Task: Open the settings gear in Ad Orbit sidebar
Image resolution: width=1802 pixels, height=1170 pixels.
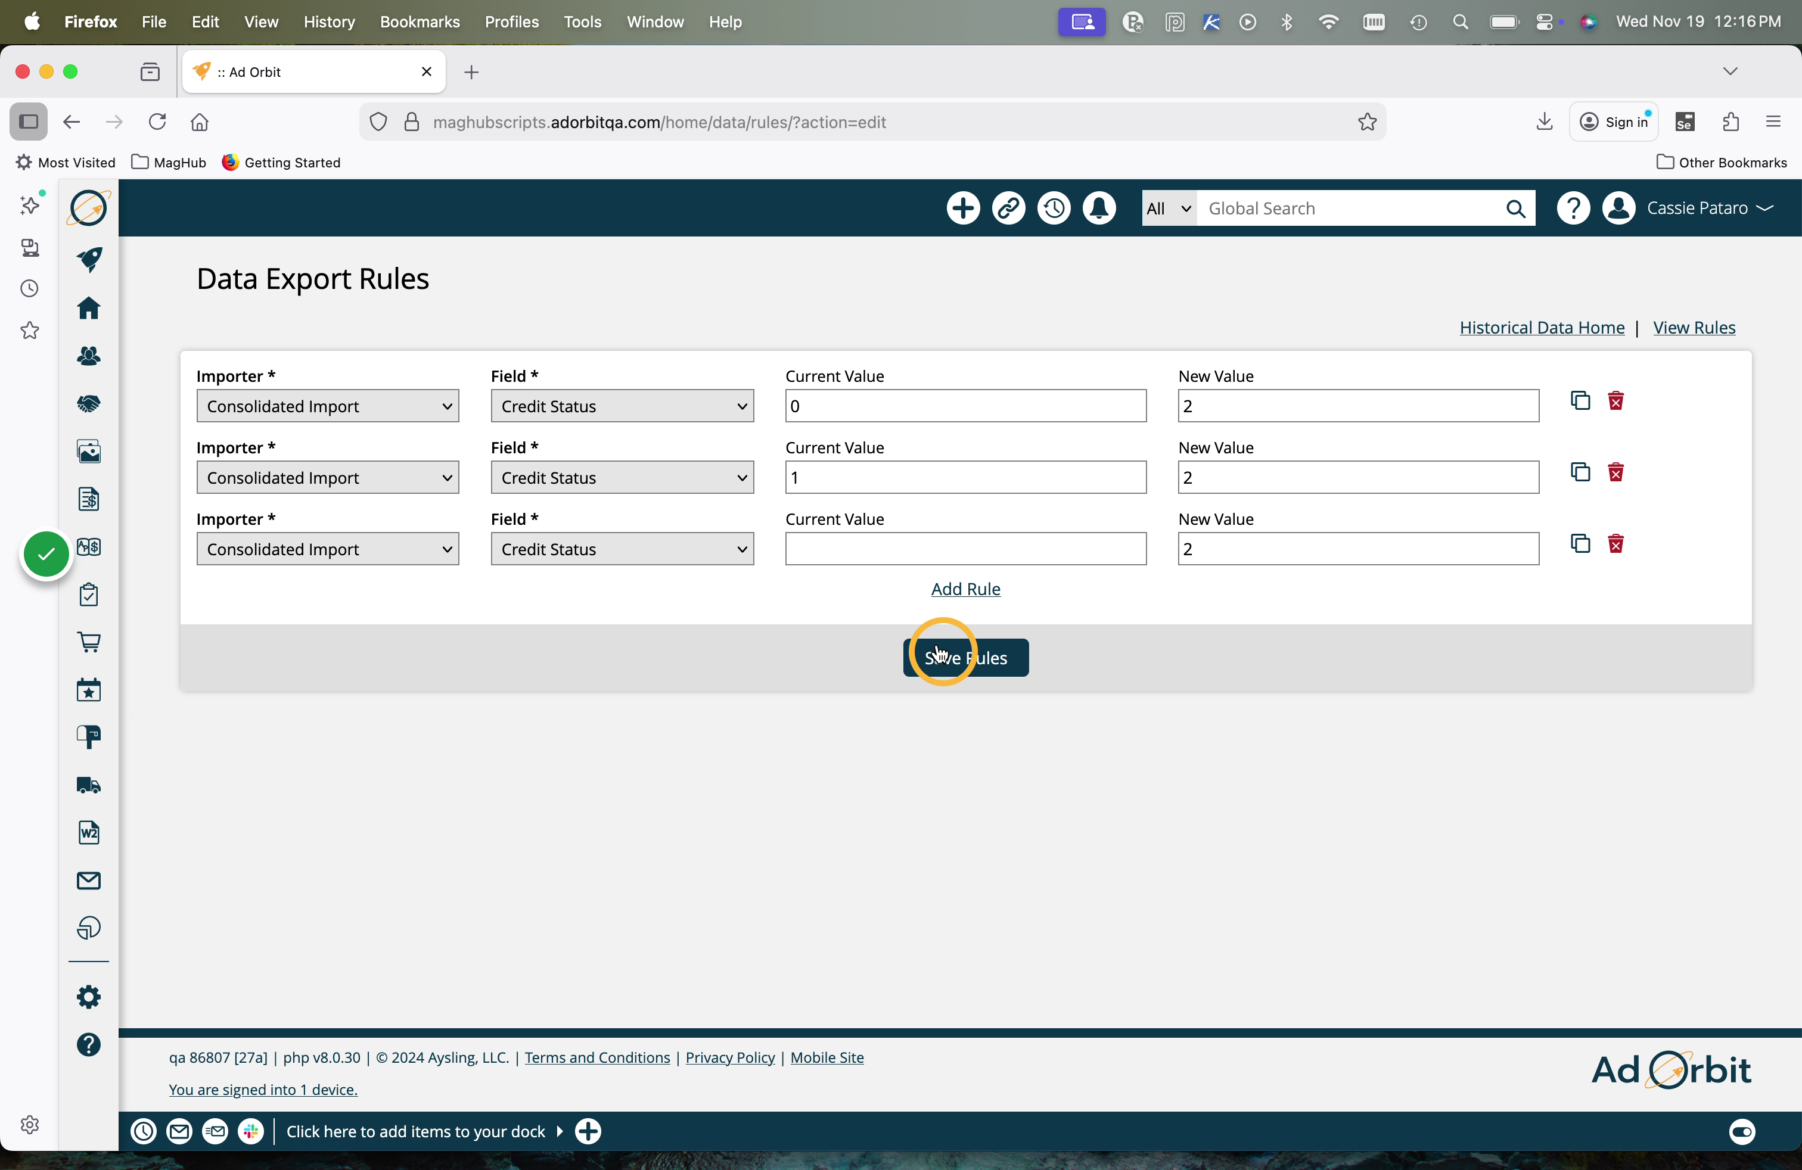Action: (x=89, y=997)
